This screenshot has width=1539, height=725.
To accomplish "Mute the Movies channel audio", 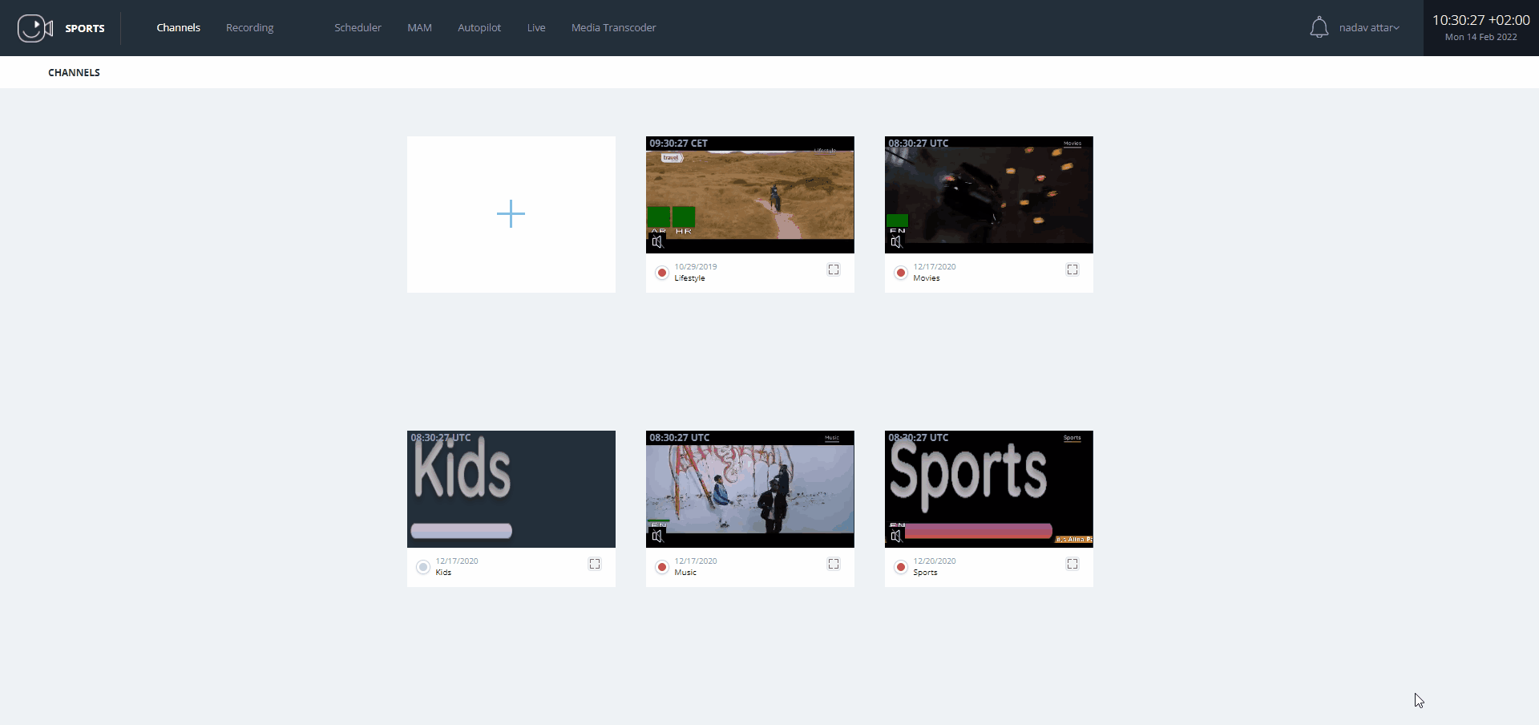I will click(898, 243).
